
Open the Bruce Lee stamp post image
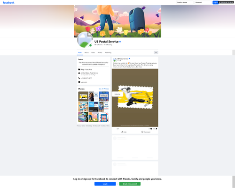point(135,98)
